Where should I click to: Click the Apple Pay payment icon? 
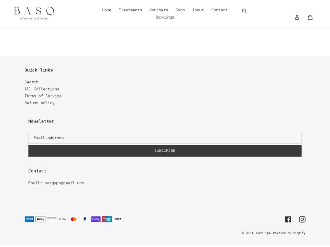41,219
